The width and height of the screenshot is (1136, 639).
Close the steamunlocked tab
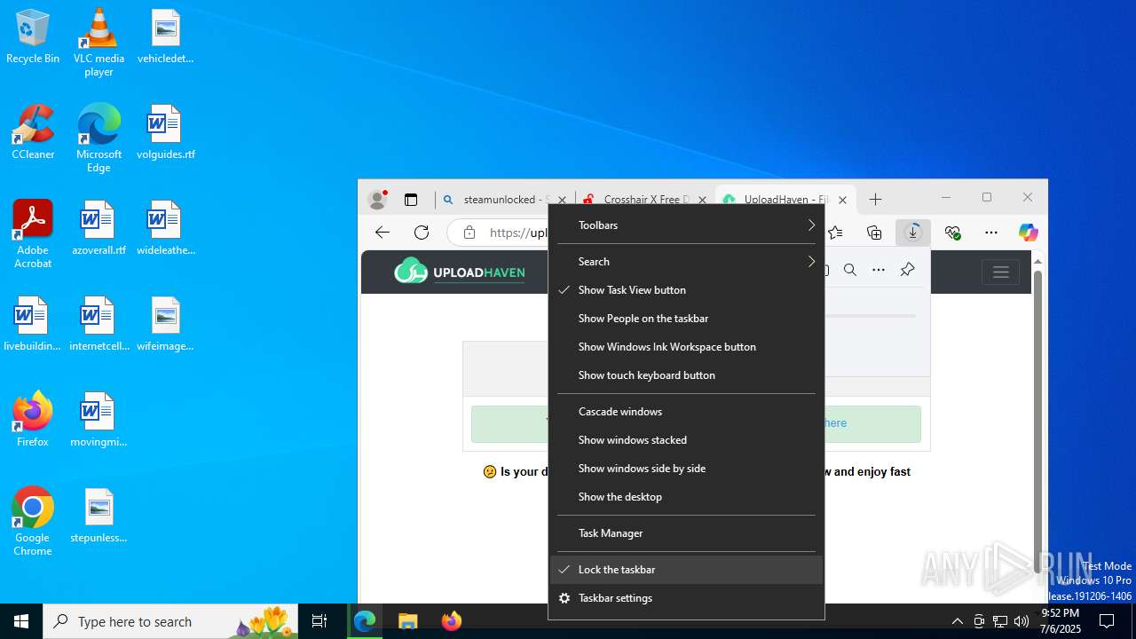(x=562, y=200)
